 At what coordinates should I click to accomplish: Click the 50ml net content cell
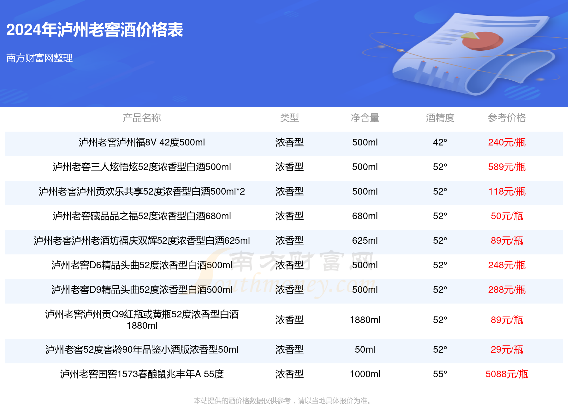coord(365,350)
